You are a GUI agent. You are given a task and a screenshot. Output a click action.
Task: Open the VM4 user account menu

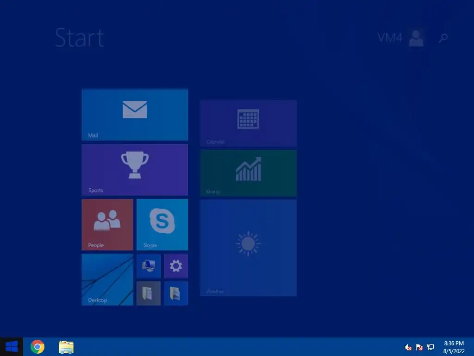(401, 38)
